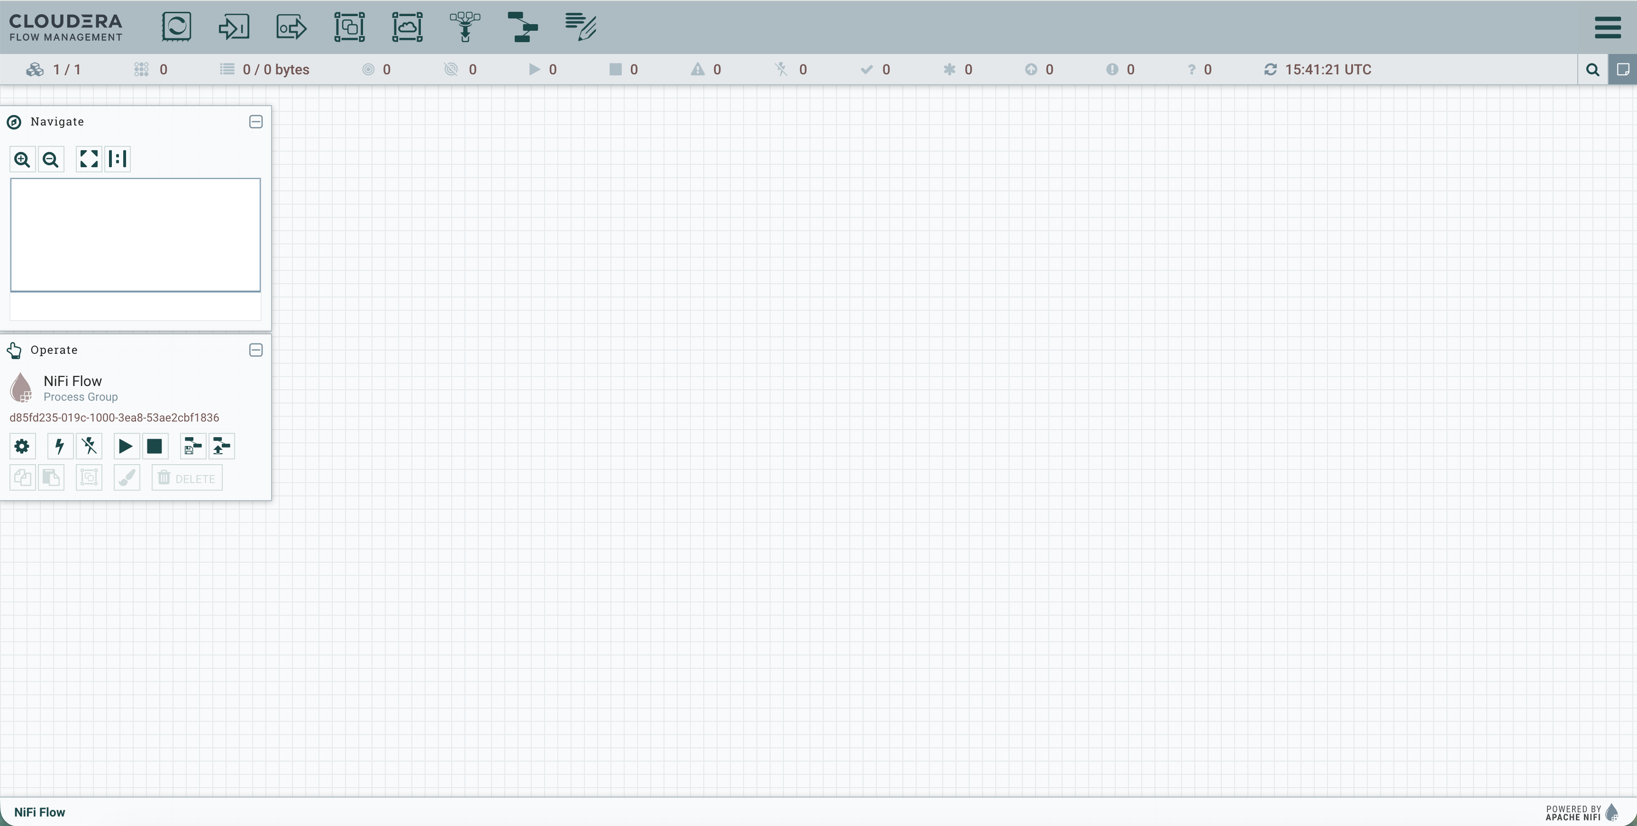Open the global hamburger menu
Screen dimensions: 1637x826
(x=1608, y=27)
